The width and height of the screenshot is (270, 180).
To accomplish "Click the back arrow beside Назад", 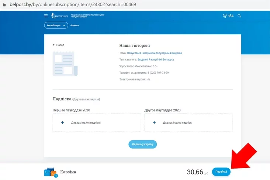I will (x=54, y=45).
